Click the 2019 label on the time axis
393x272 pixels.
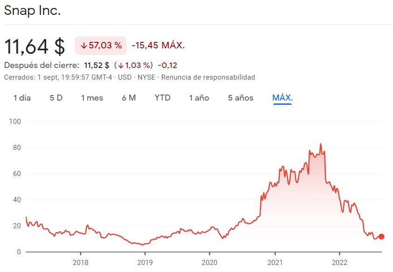click(145, 263)
